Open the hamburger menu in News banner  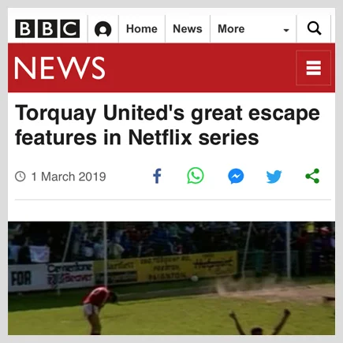pyautogui.click(x=313, y=68)
